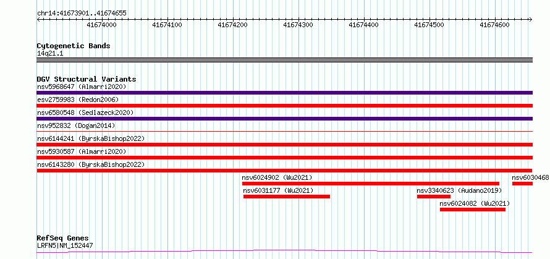Click ruler position 41674500
Image resolution: width=550 pixels, height=259 pixels.
click(x=429, y=25)
